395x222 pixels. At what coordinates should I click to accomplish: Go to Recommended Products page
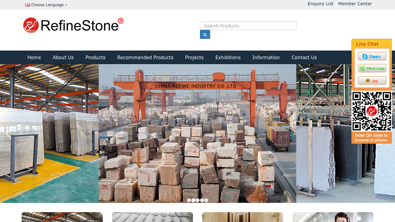[x=145, y=57]
